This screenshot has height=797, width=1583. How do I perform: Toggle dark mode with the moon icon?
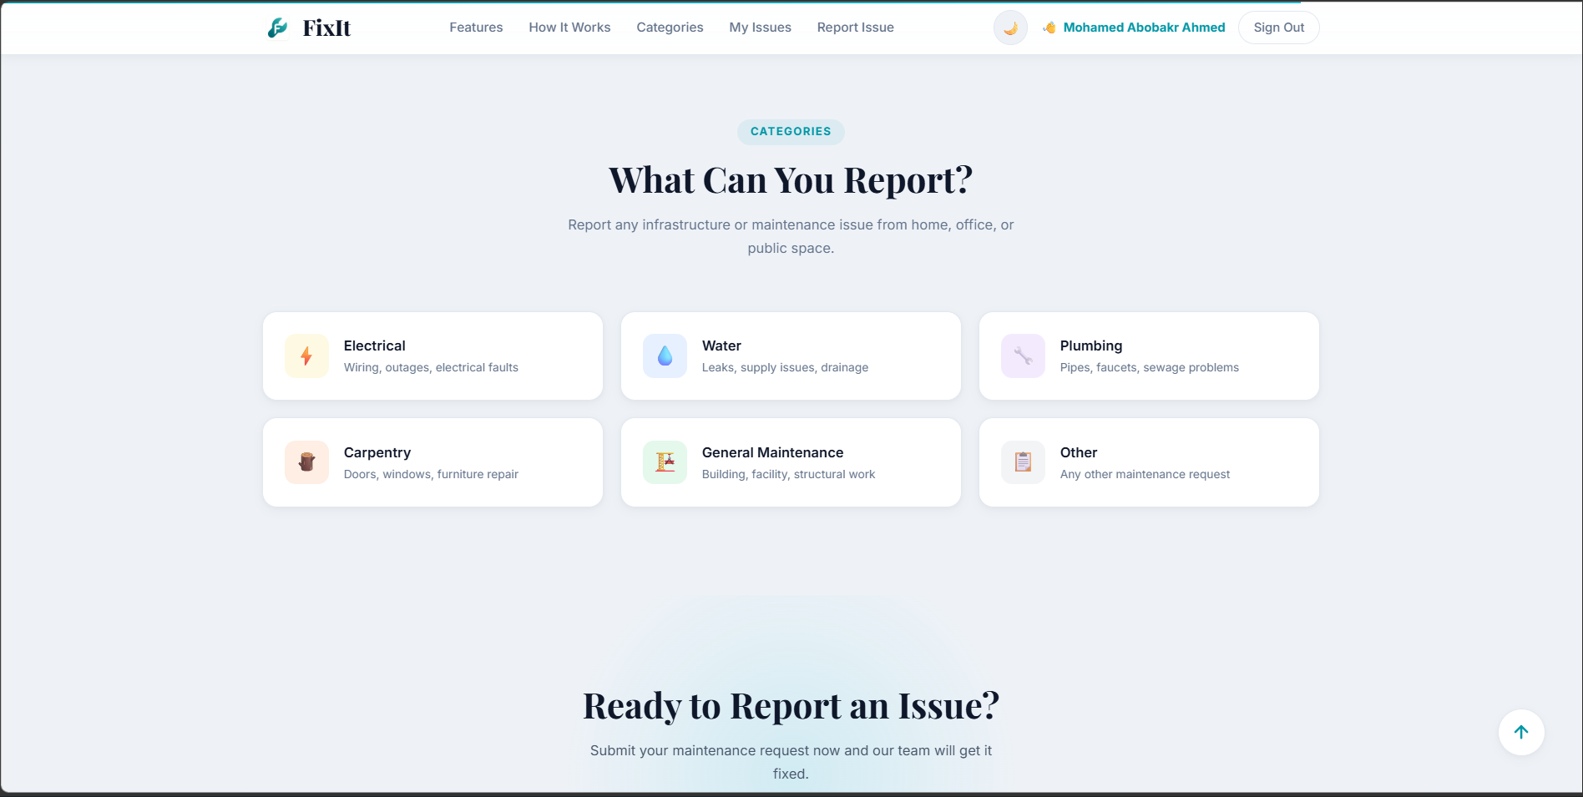point(1010,28)
